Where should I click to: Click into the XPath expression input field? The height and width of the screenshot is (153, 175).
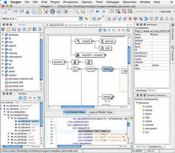tap(48, 19)
